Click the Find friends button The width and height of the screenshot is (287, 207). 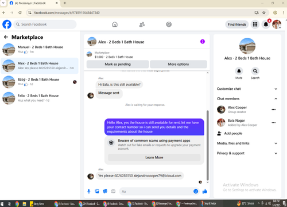(x=237, y=25)
